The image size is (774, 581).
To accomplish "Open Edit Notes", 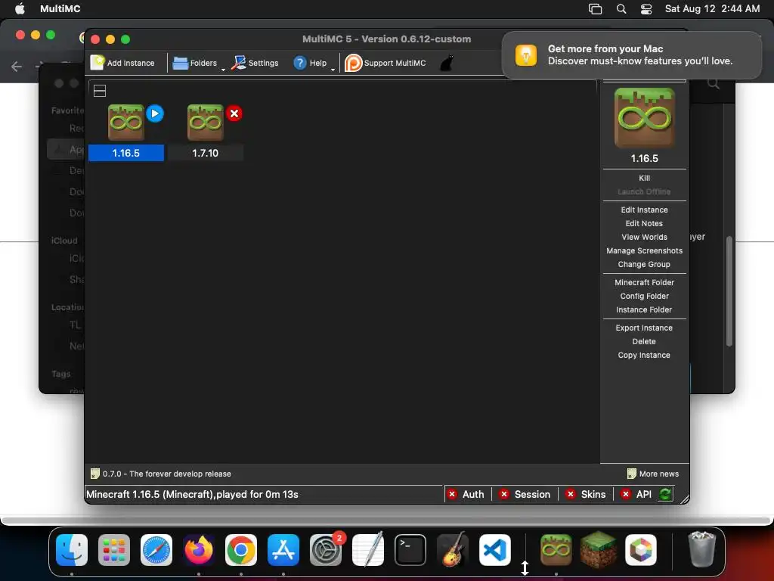I will coord(644,223).
